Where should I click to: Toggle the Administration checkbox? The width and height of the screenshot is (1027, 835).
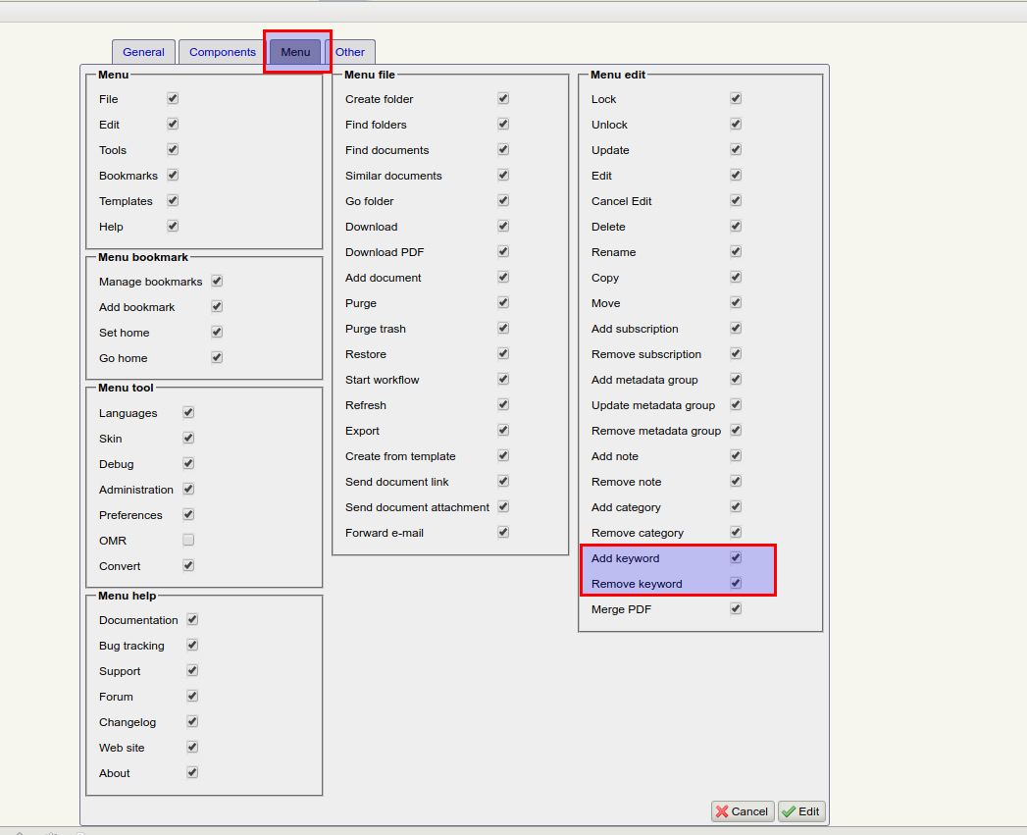[188, 489]
